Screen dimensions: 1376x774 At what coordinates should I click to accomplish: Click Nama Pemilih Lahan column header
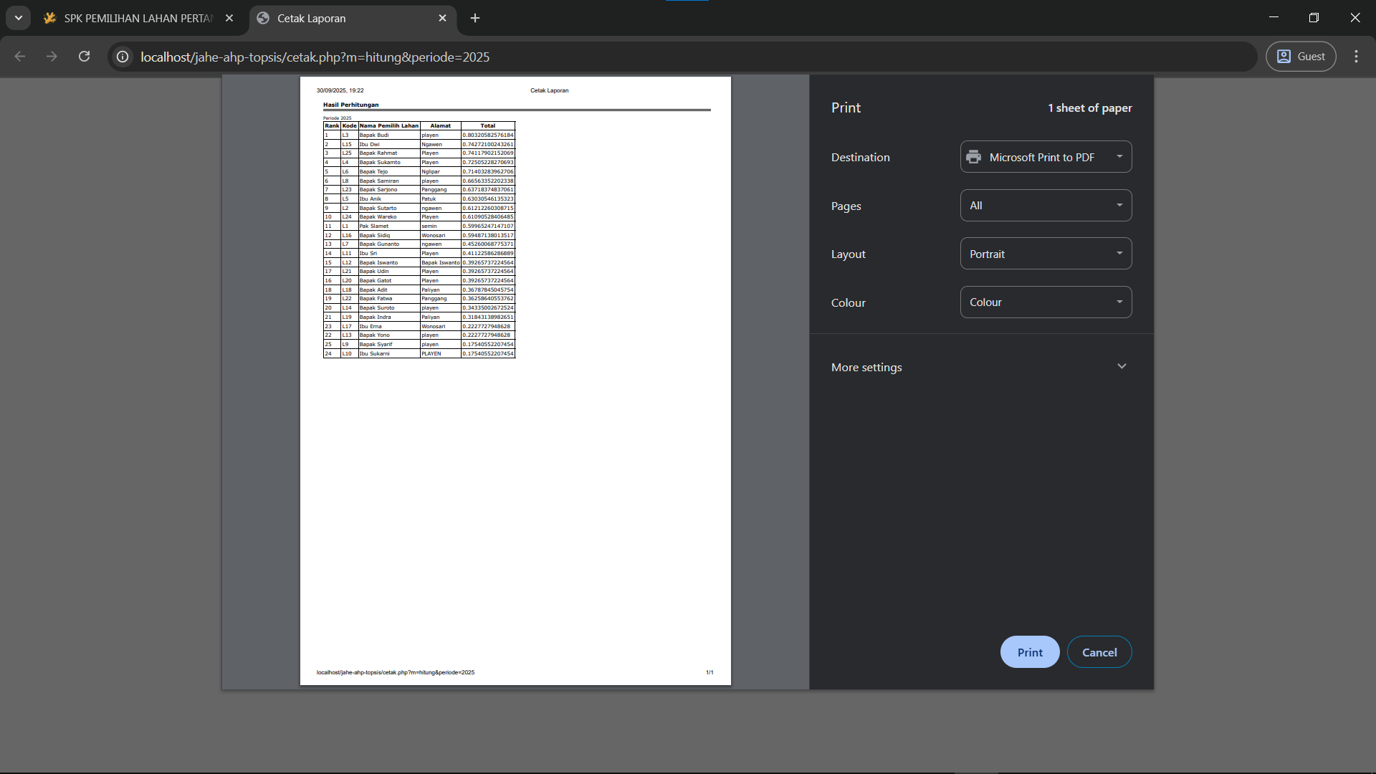tap(389, 125)
